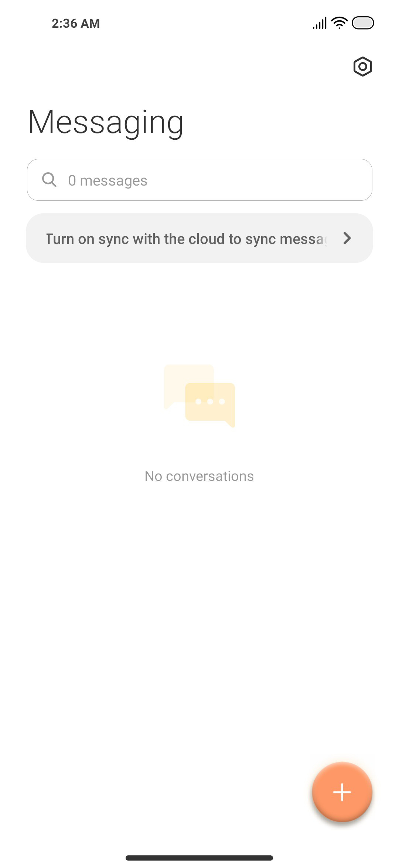Tap the home gesture bar at the bottom
The height and width of the screenshot is (865, 399).
(x=199, y=858)
